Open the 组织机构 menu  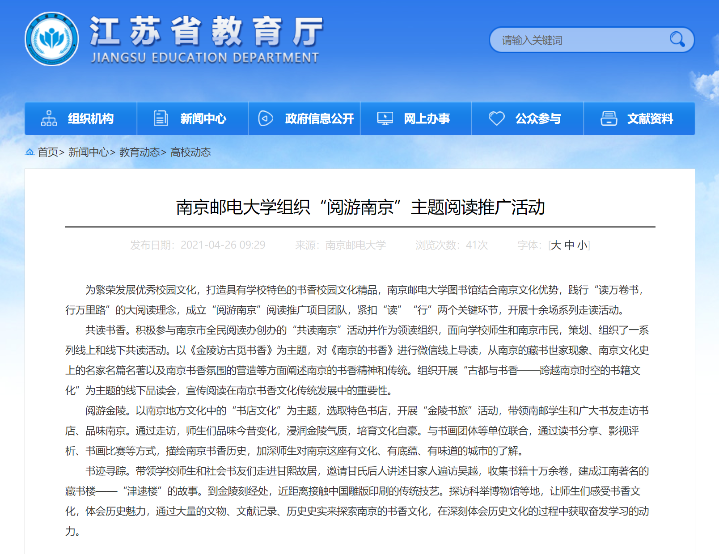pos(91,118)
